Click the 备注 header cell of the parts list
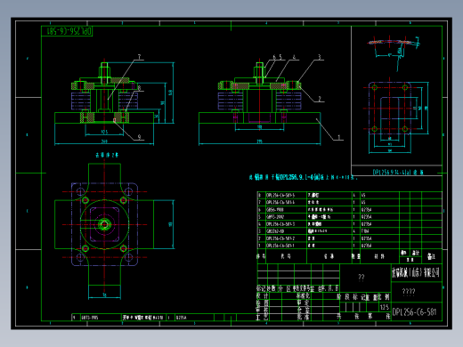The image size is (463, 347). point(432,256)
